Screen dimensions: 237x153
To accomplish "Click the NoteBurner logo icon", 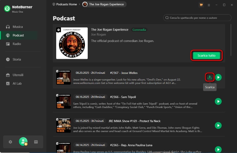I will 7,8.
